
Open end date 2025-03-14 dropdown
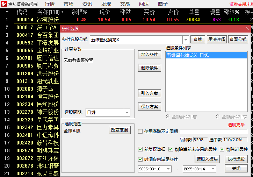point(213,169)
